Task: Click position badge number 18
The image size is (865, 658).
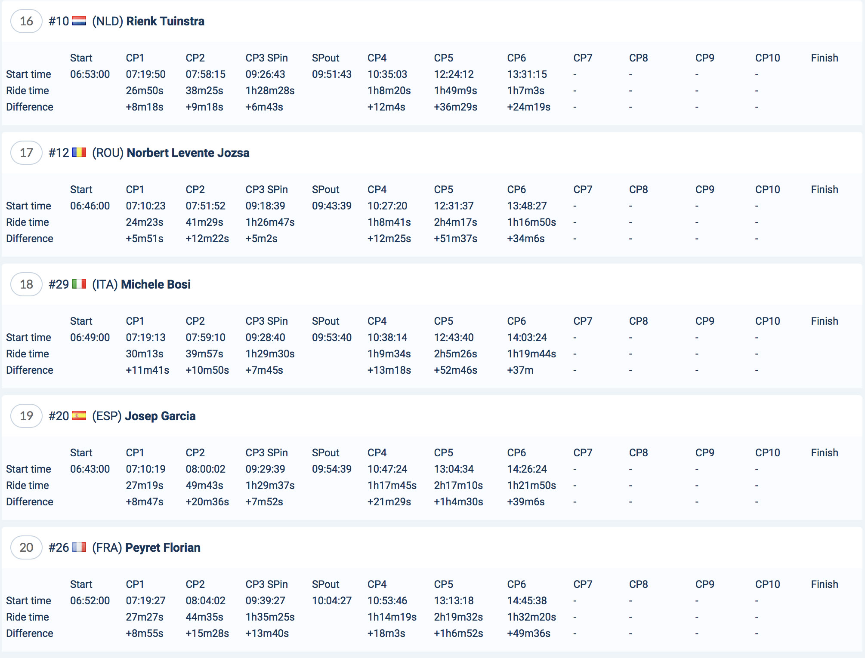Action: pyautogui.click(x=26, y=284)
